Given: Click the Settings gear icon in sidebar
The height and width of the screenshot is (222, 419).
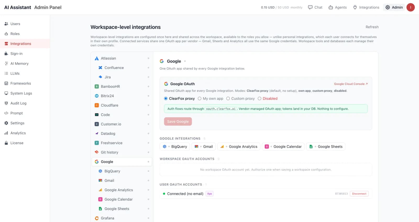Looking at the screenshot, I should [6, 123].
